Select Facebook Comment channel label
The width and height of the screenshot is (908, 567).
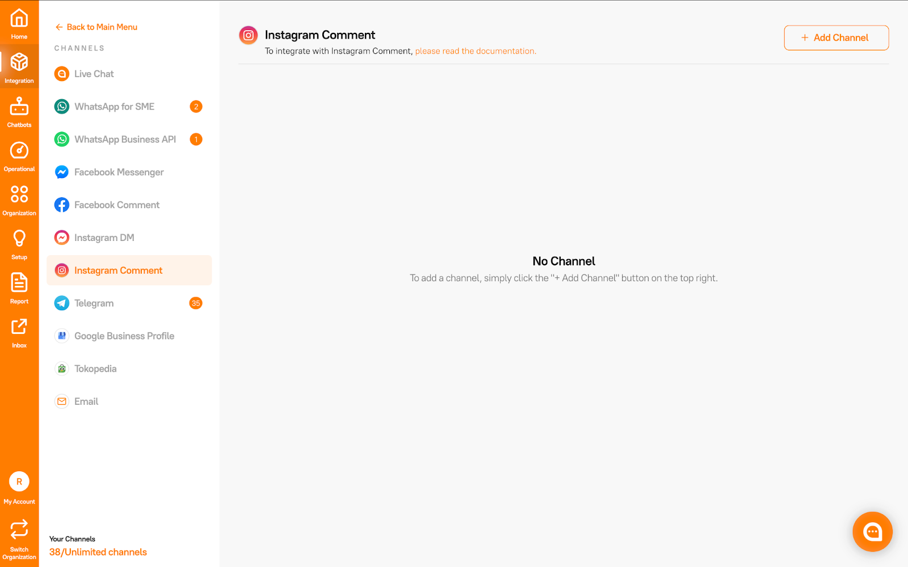[x=117, y=205]
